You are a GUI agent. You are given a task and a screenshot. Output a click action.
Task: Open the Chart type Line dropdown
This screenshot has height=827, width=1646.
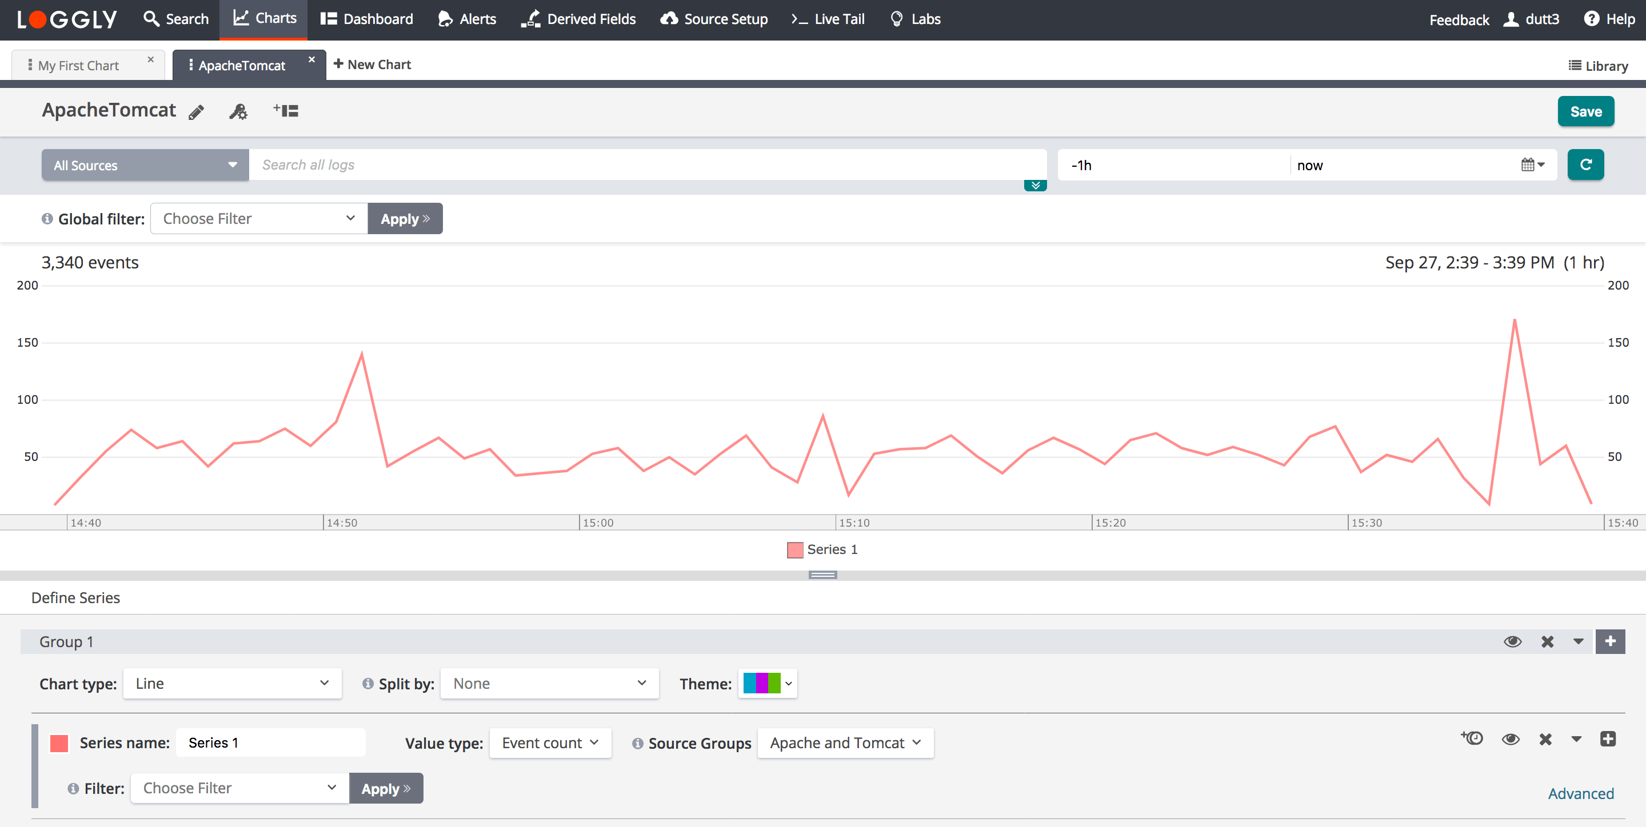(232, 683)
